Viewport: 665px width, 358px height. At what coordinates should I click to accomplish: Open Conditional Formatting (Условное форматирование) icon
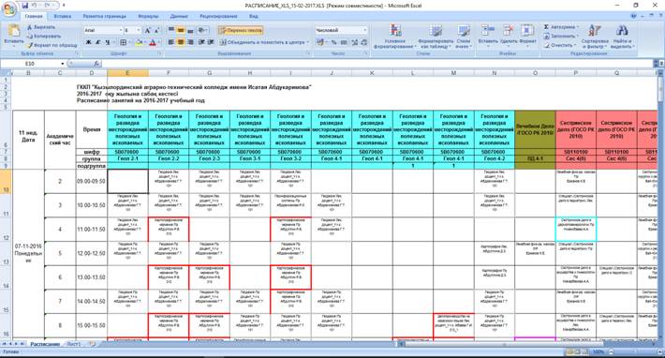[395, 30]
